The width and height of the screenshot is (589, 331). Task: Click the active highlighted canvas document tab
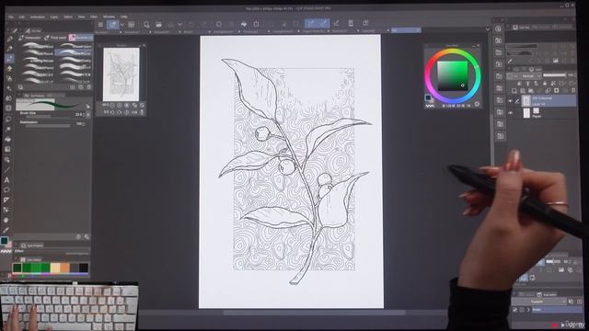point(406,30)
